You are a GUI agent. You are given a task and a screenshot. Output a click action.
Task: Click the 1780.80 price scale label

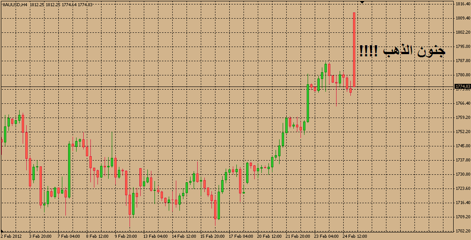[x=463, y=75]
